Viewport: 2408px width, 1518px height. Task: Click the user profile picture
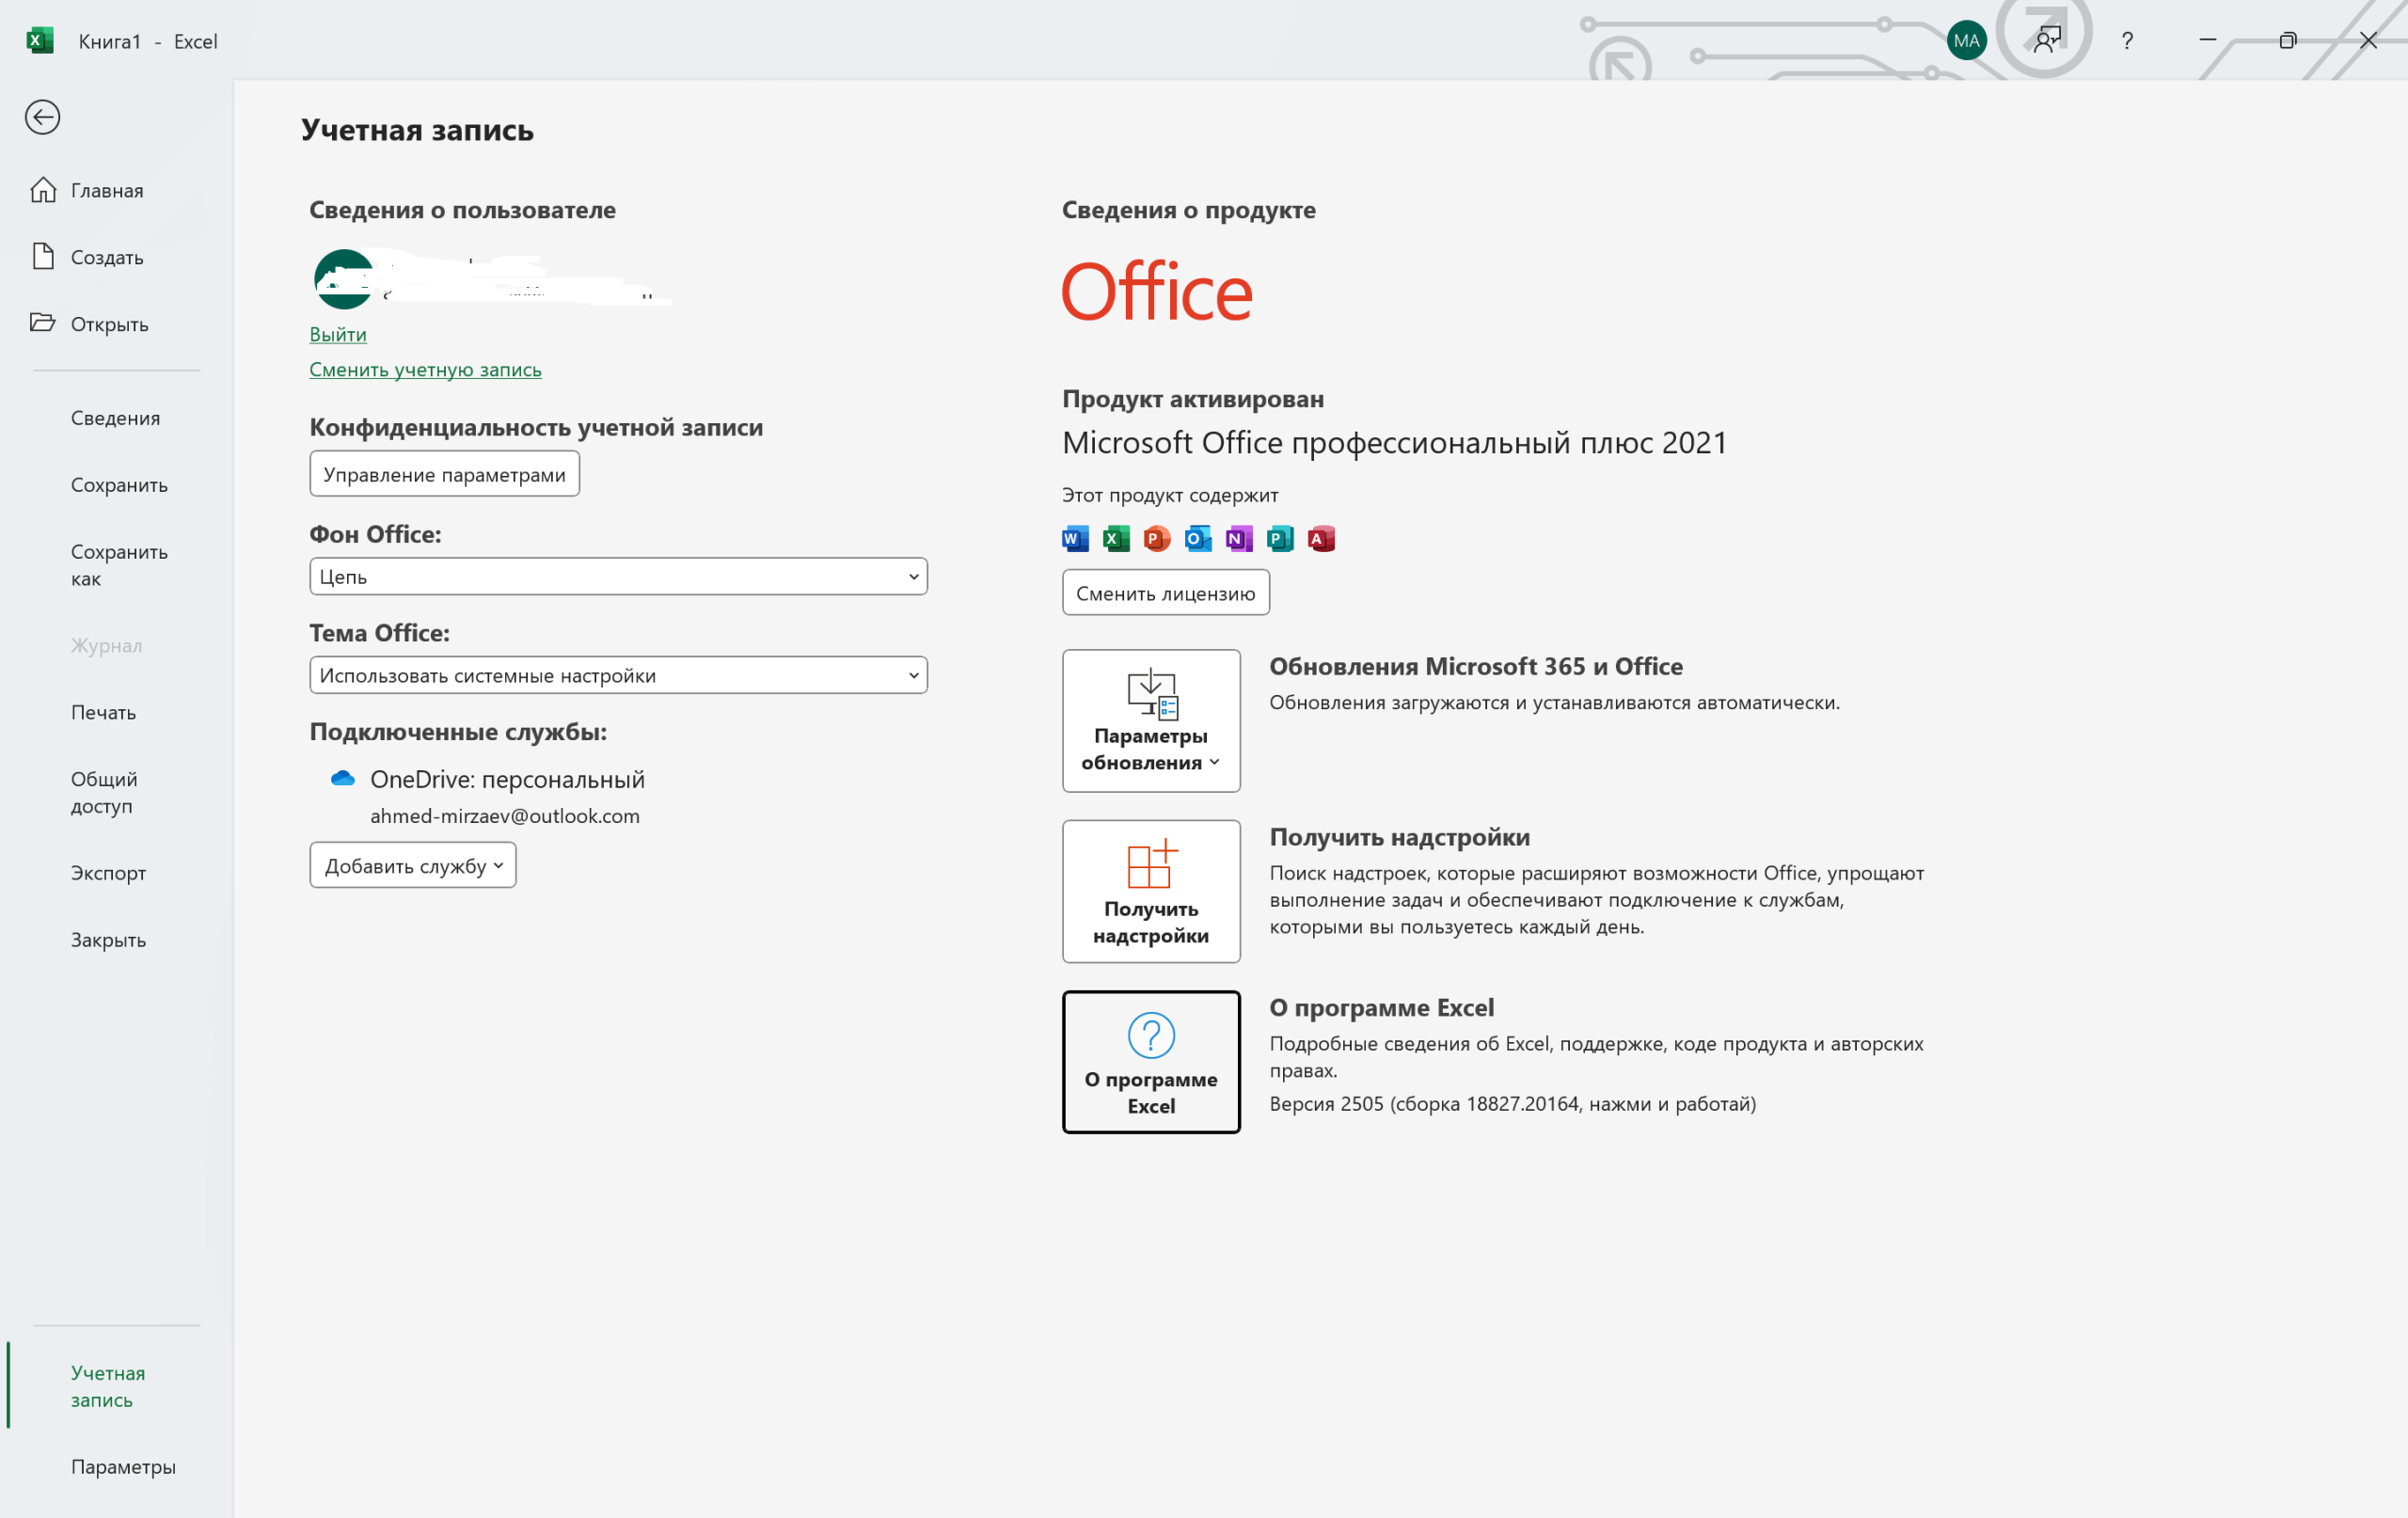343,279
